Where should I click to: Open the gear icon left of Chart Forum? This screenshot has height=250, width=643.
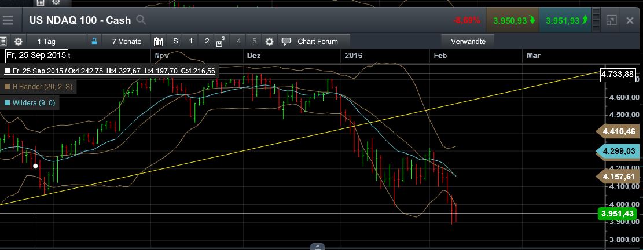tap(269, 42)
